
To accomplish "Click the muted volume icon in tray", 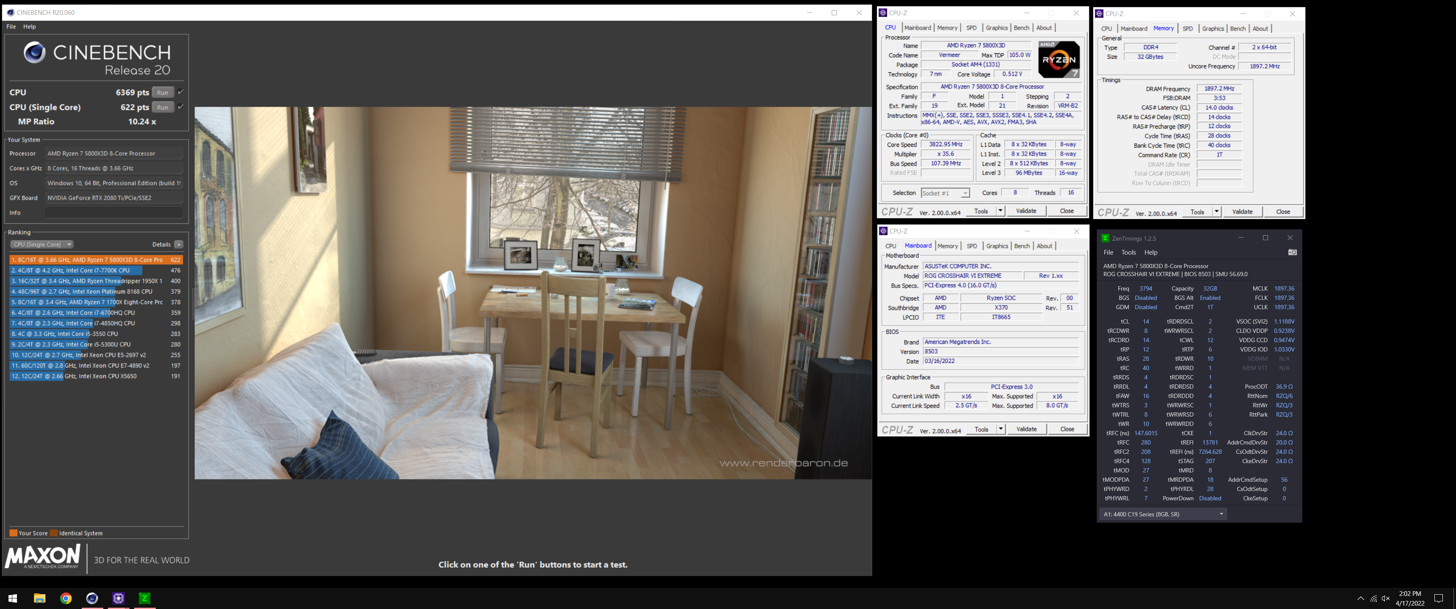I will click(1386, 599).
